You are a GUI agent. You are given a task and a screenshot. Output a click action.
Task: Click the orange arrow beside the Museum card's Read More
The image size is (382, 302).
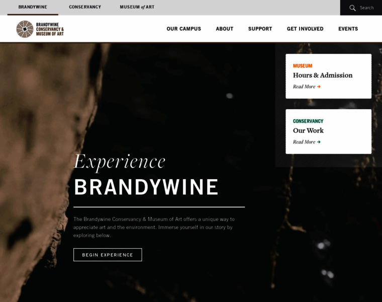[x=319, y=87]
